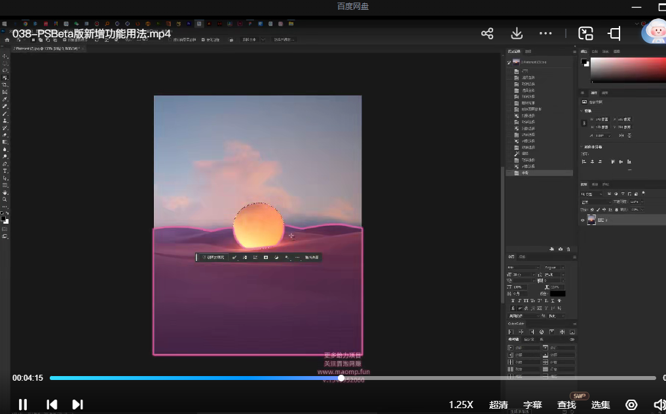Pause the video playback

23,404
